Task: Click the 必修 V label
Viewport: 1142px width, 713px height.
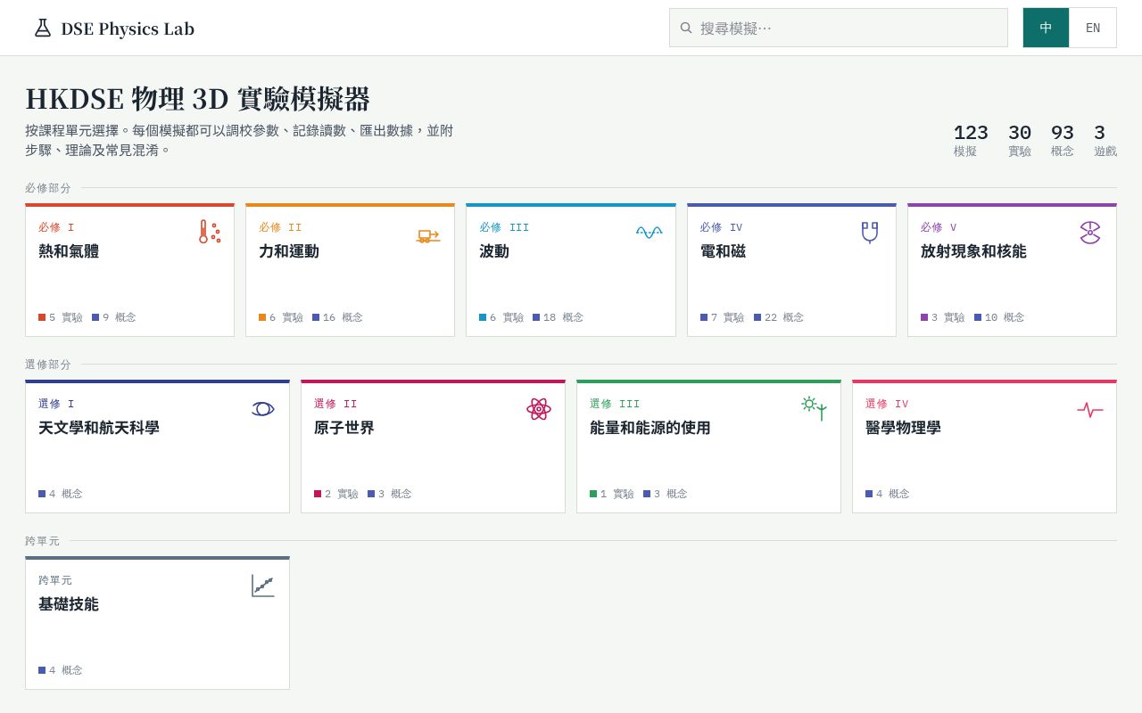Action: point(939,227)
